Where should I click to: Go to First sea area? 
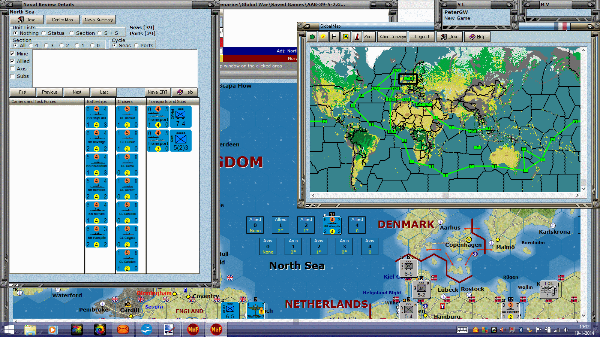click(x=23, y=92)
